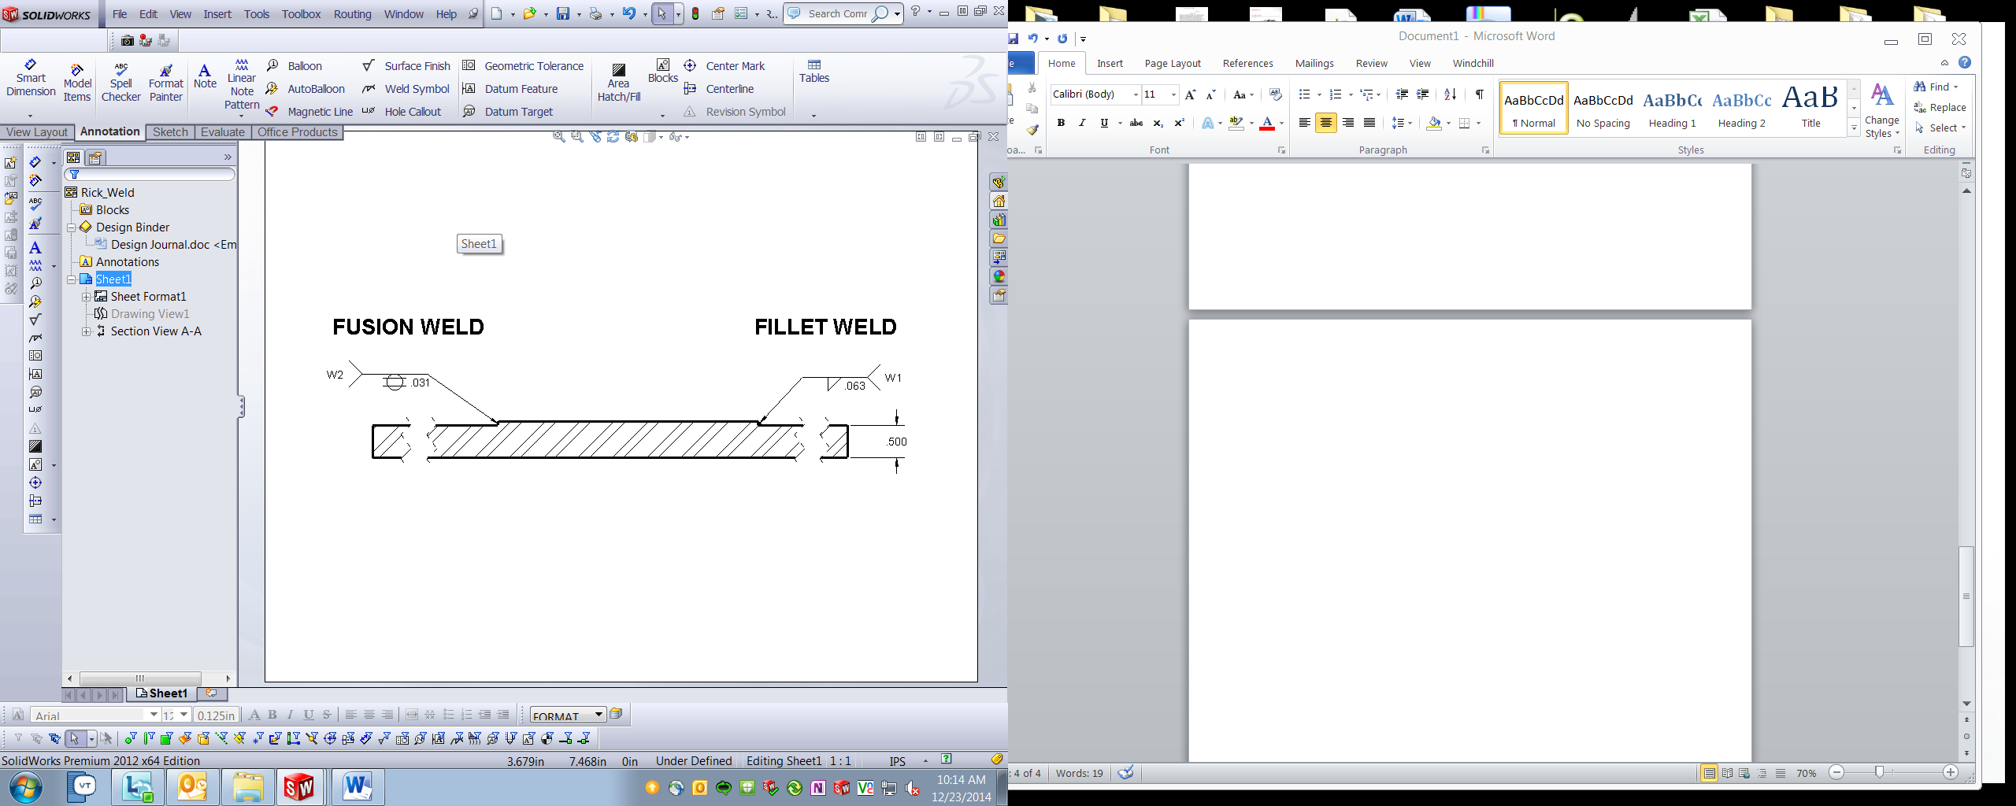Image resolution: width=2016 pixels, height=806 pixels.
Task: Open SolidWorks Arial font dropdown
Action: coord(154,715)
